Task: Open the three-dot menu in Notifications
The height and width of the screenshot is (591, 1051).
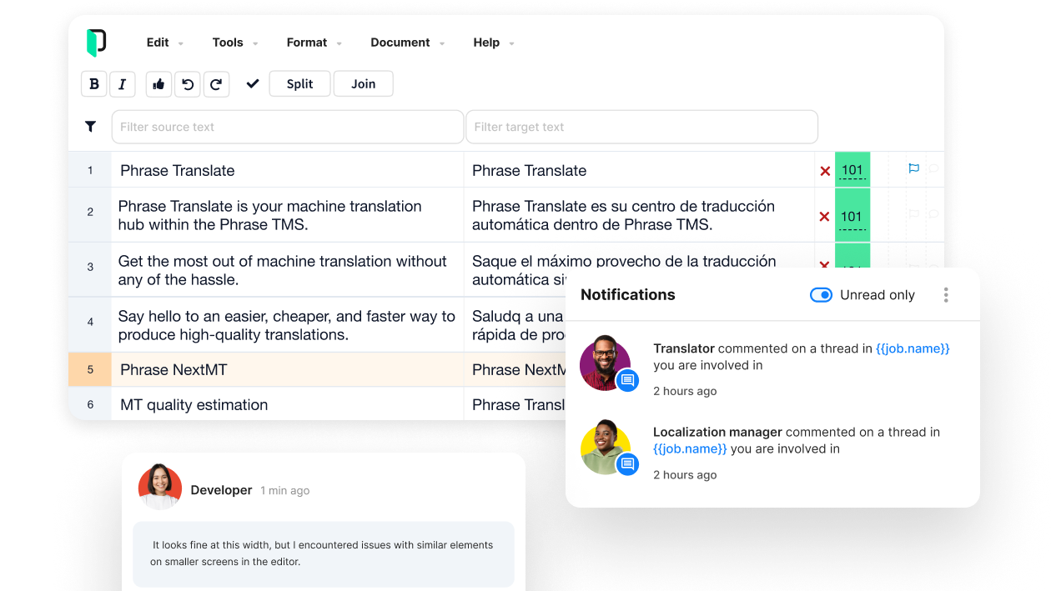Action: coord(945,295)
